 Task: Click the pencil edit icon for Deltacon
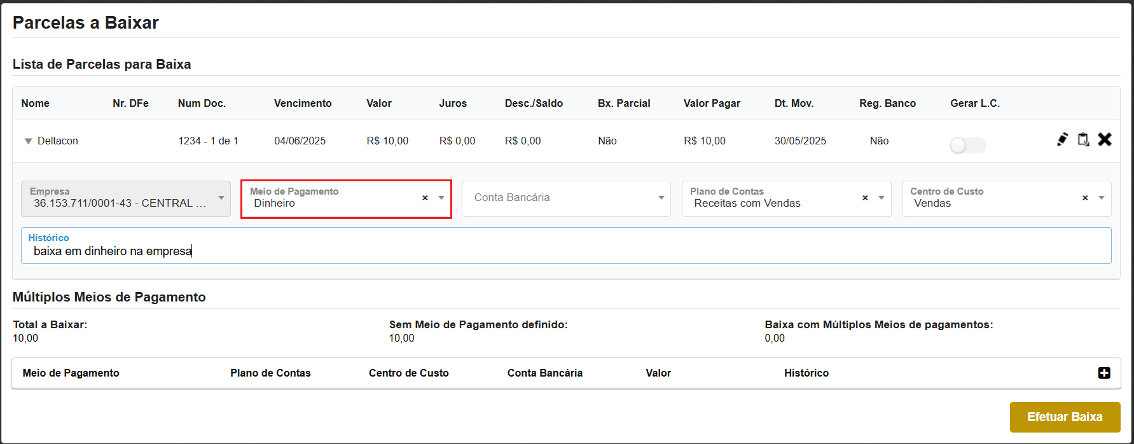pyautogui.click(x=1062, y=139)
